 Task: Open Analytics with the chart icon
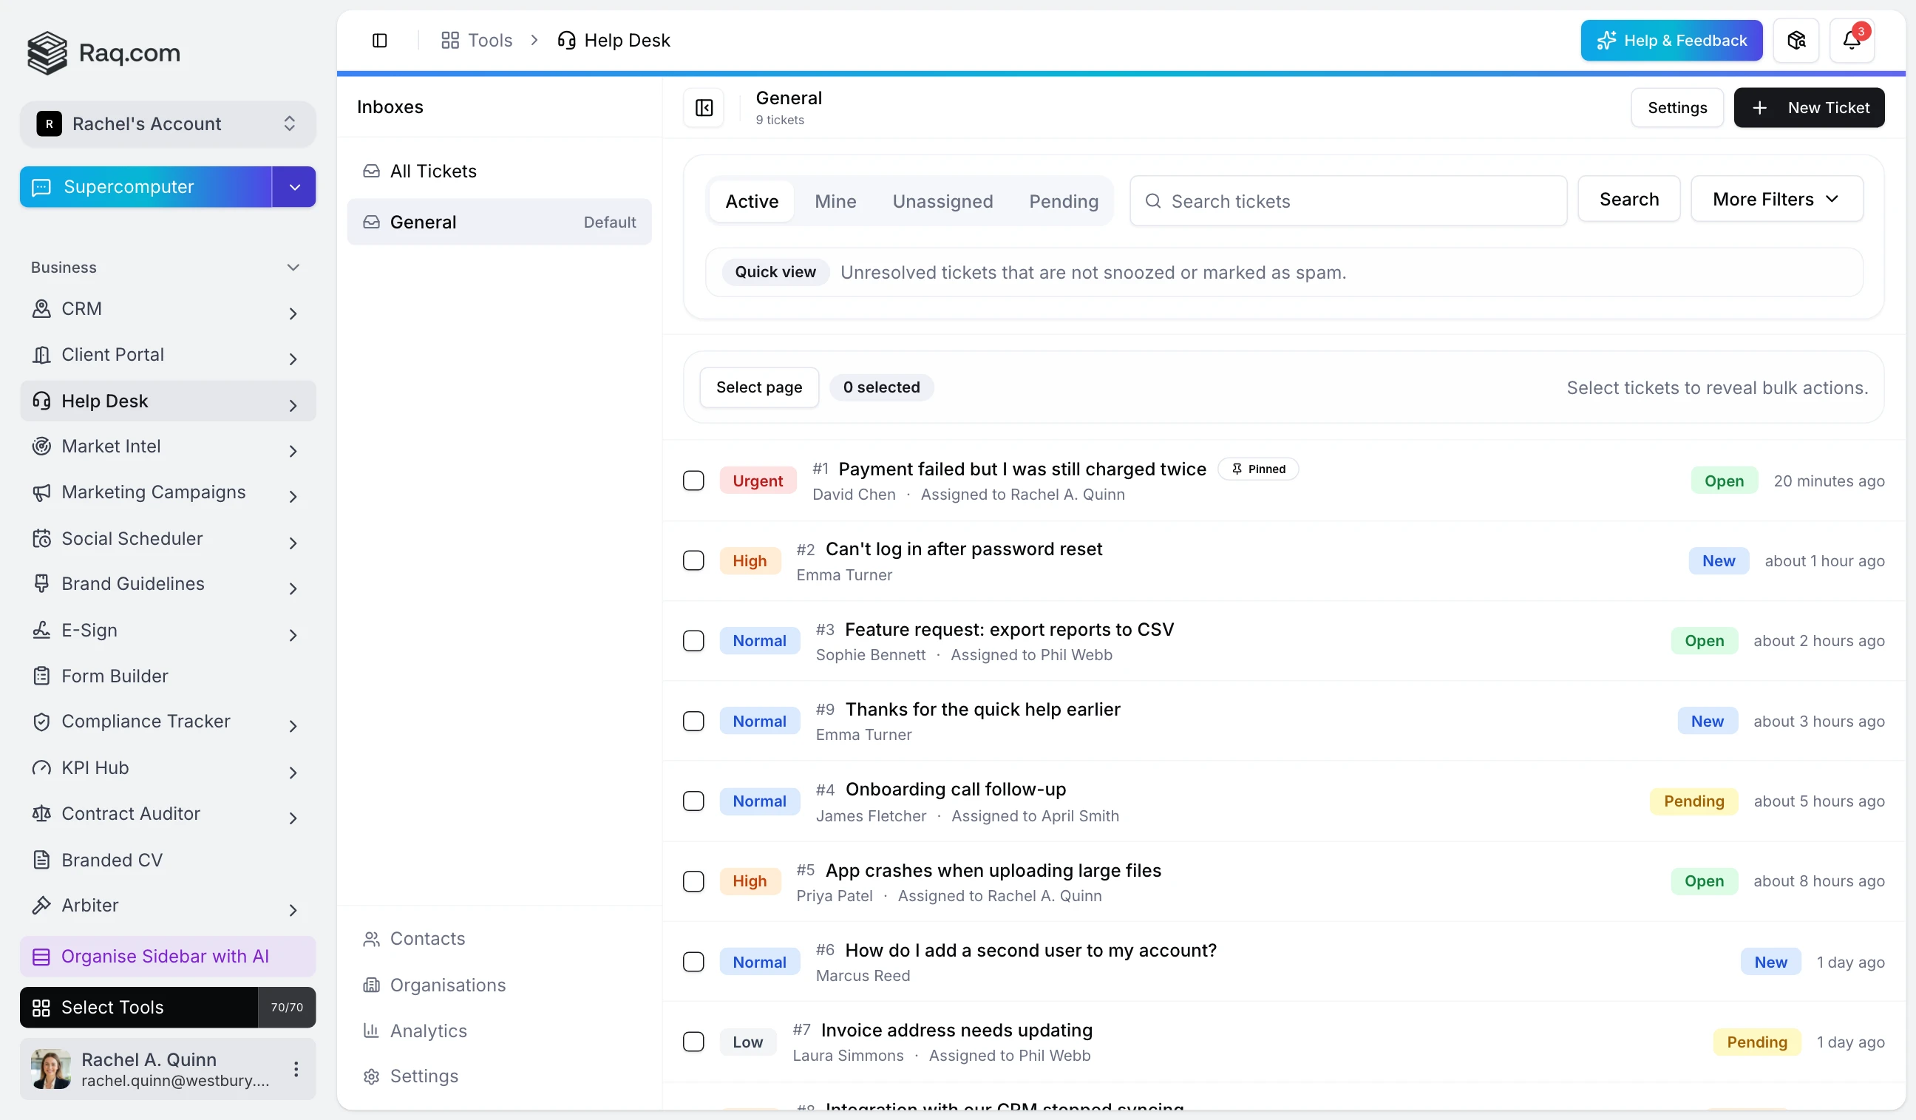point(415,1031)
